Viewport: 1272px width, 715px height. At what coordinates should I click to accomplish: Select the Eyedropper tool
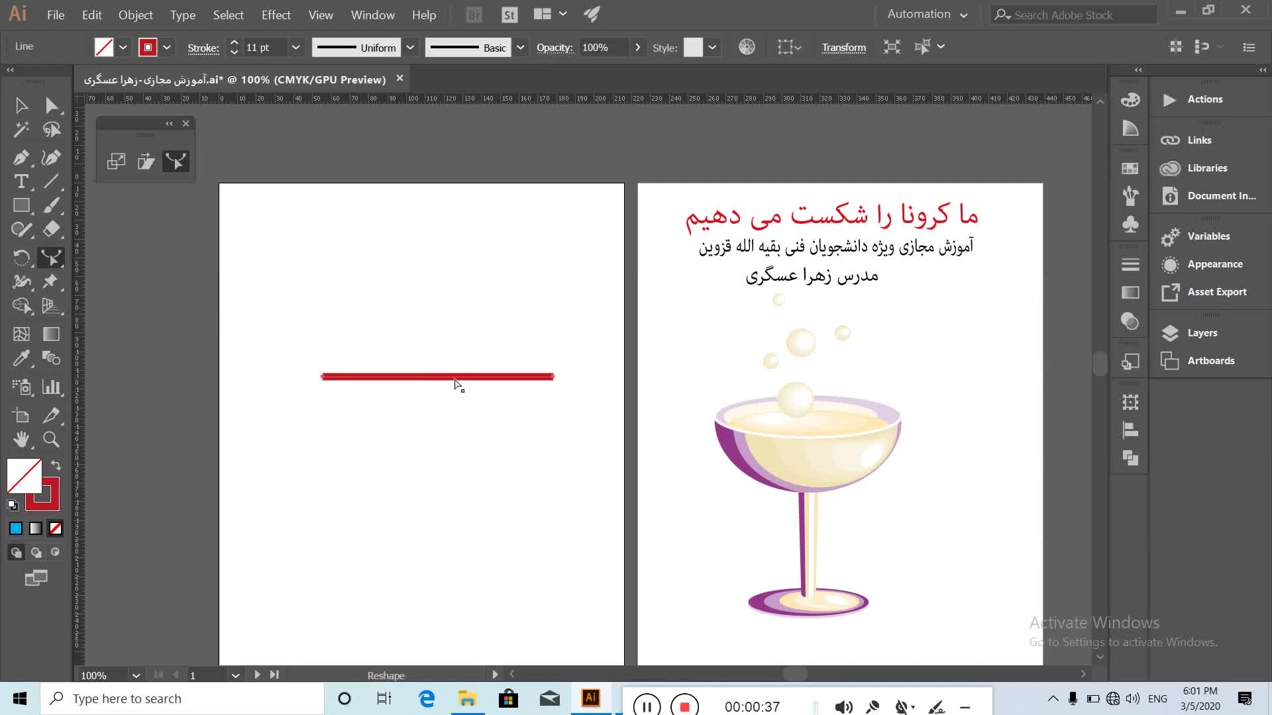pos(21,358)
